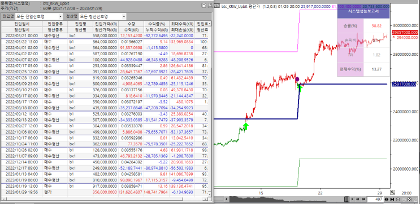Click the compress bar spacing bowtie icon

coord(392,199)
